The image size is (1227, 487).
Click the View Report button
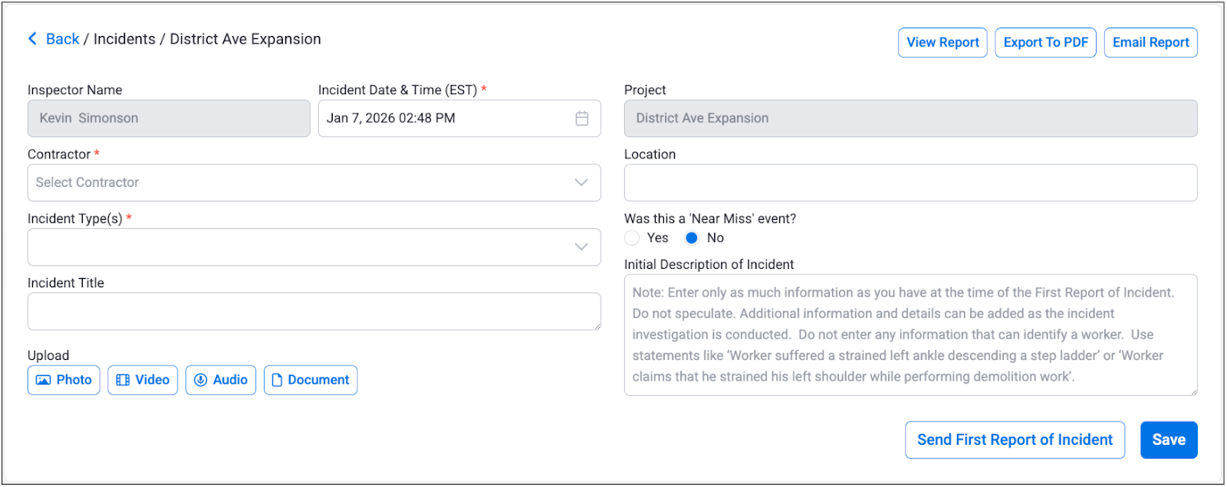942,43
